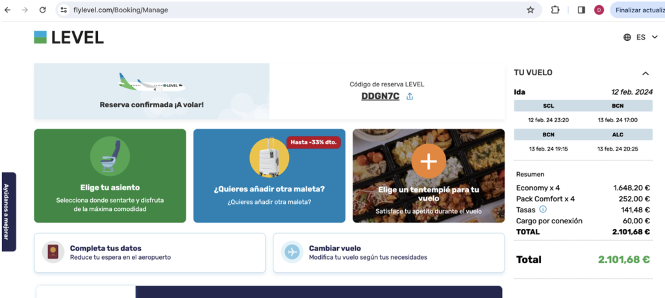This screenshot has width=665, height=298.
Task: Click the Hasta -33% dto. badge
Action: pos(314,142)
